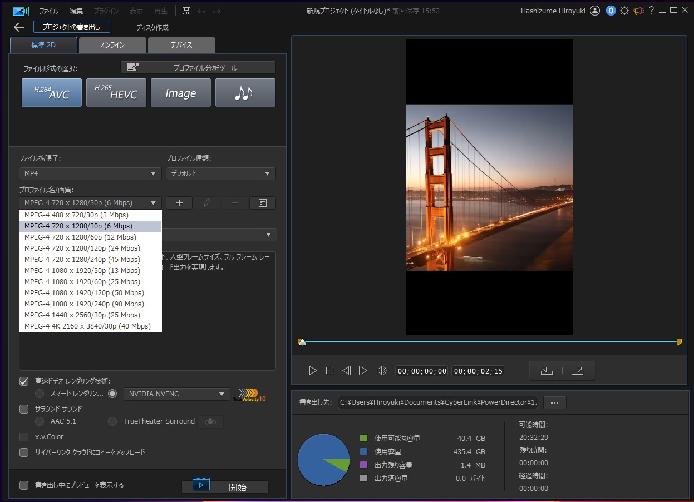Click the plus icon to add profile
The width and height of the screenshot is (694, 502).
[x=179, y=203]
